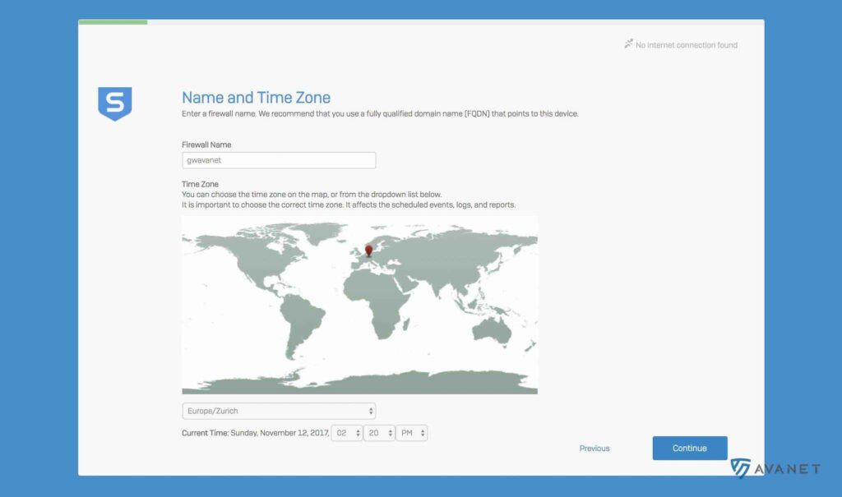Viewport: 842px width, 497px height.
Task: Click the 'Name and Time Zone' heading
Action: click(x=257, y=97)
